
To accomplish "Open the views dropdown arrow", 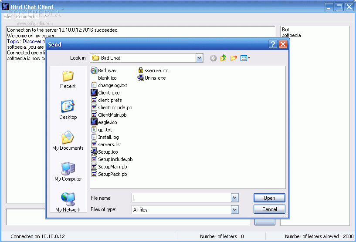I will [x=249, y=58].
